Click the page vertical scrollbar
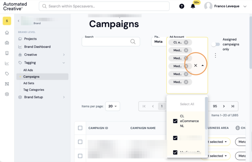This screenshot has width=252, height=162. point(250,43)
